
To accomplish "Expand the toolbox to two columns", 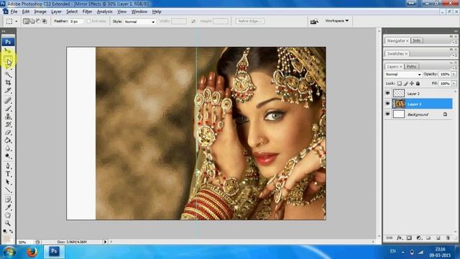I will pos(4,31).
